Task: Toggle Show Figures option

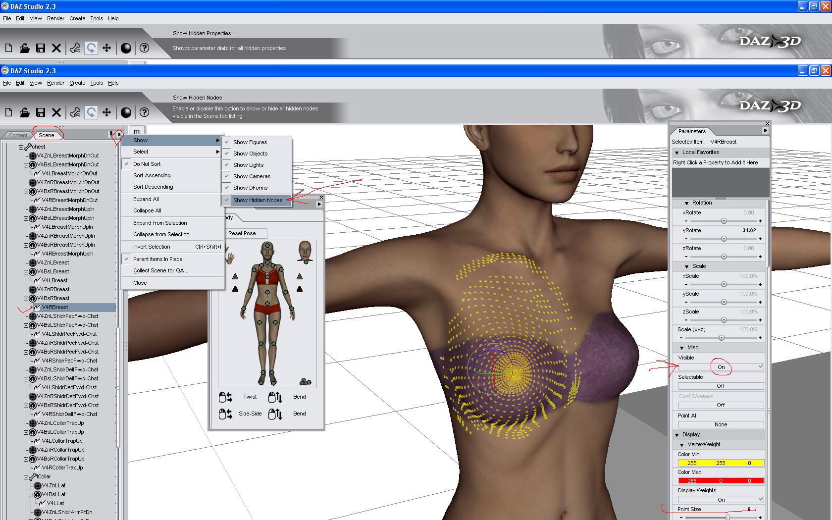Action: click(257, 142)
